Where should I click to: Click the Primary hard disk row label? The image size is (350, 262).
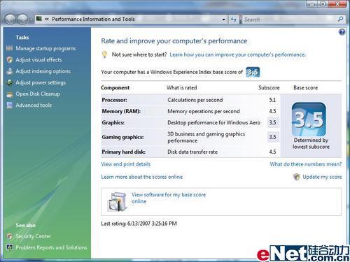coord(124,152)
